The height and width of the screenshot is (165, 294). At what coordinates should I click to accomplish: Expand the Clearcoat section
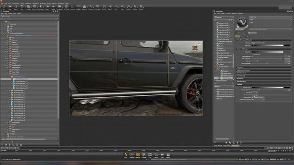tap(263, 67)
